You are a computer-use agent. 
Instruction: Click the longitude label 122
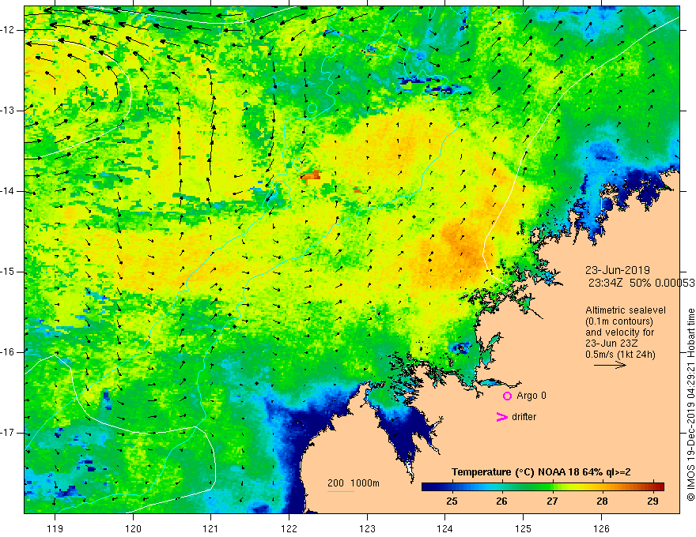pos(289,528)
